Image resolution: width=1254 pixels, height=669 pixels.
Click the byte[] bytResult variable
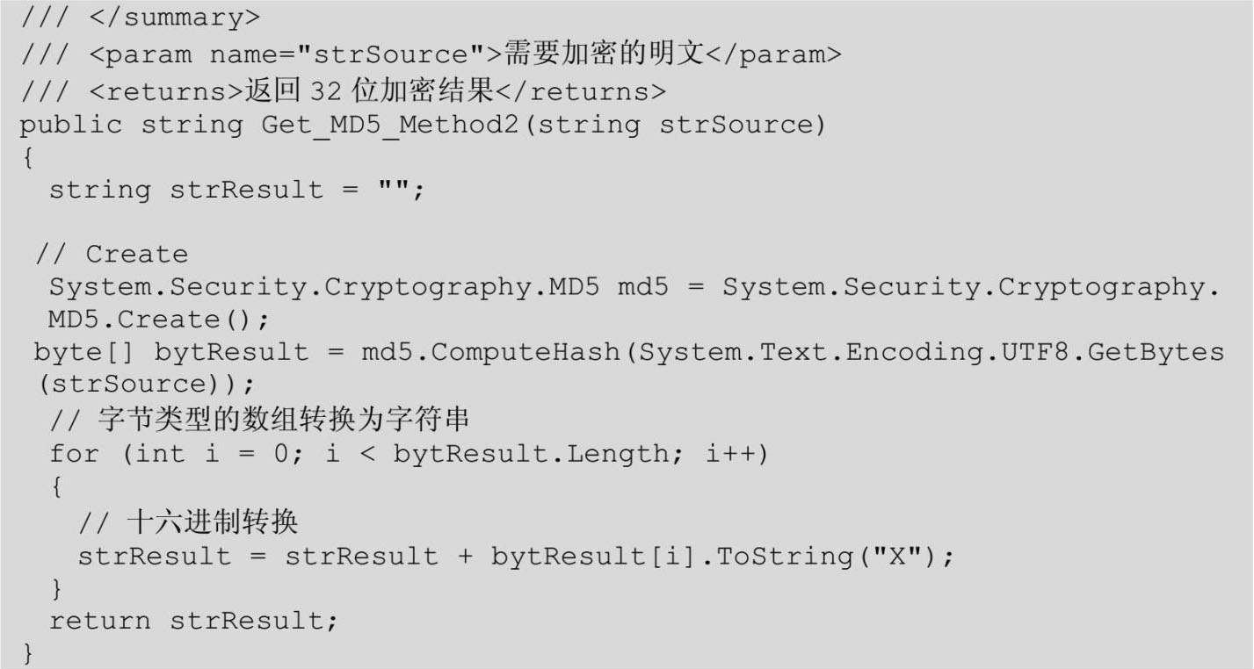coord(171,352)
